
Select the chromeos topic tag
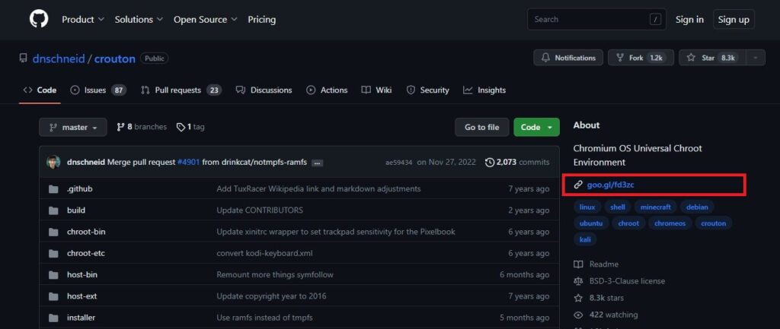(x=670, y=223)
